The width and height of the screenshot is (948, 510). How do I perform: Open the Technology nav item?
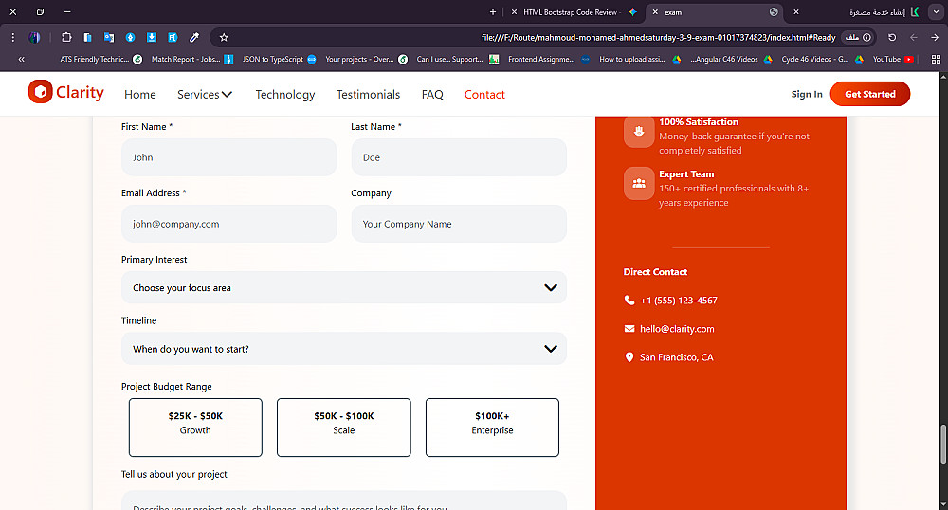coord(285,94)
